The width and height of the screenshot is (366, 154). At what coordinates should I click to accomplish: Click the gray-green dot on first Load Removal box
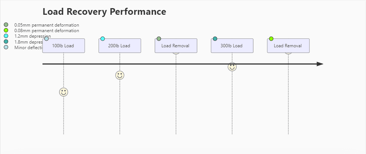(159, 39)
